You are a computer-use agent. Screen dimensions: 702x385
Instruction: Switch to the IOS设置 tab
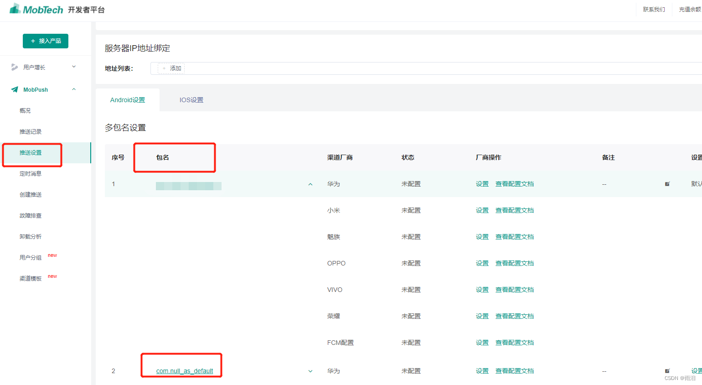[191, 100]
